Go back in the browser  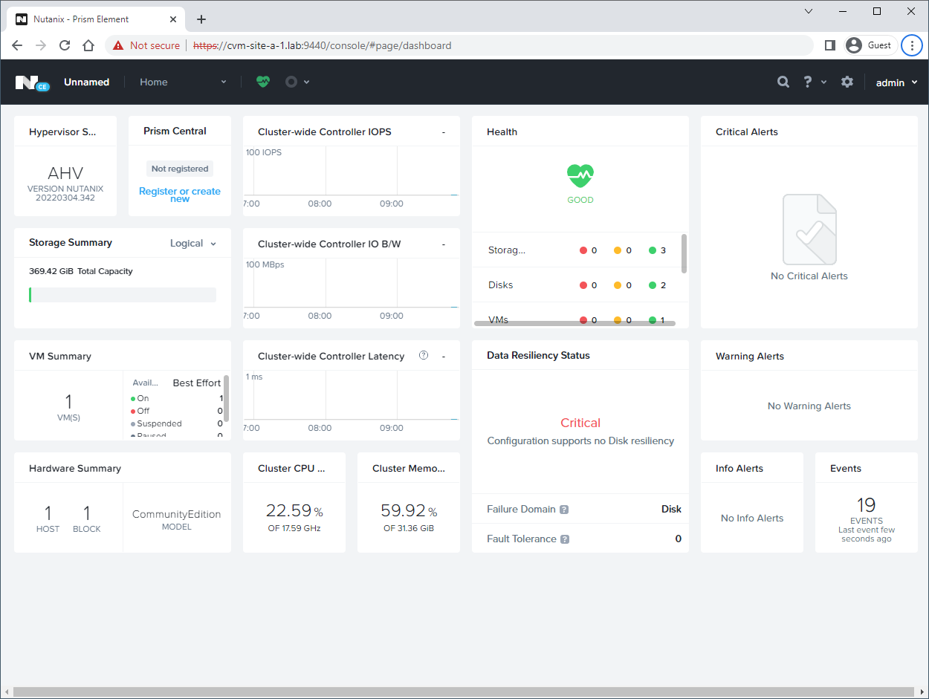(x=18, y=45)
